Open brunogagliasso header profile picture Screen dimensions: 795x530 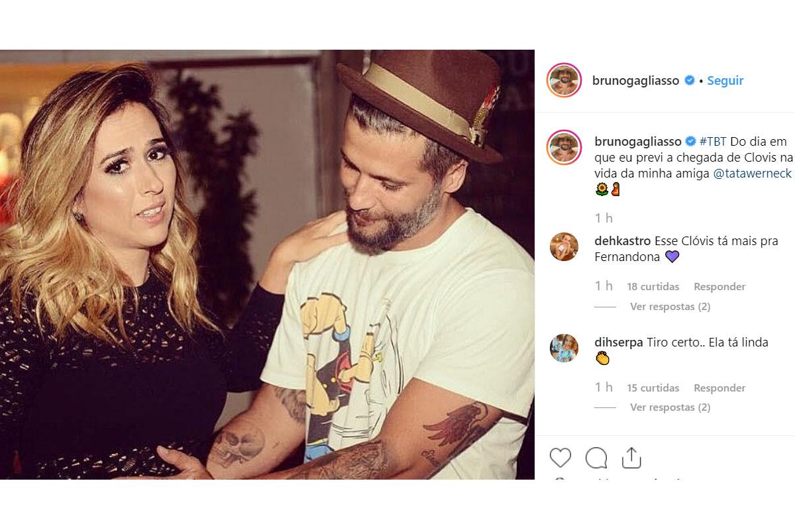coord(564,81)
